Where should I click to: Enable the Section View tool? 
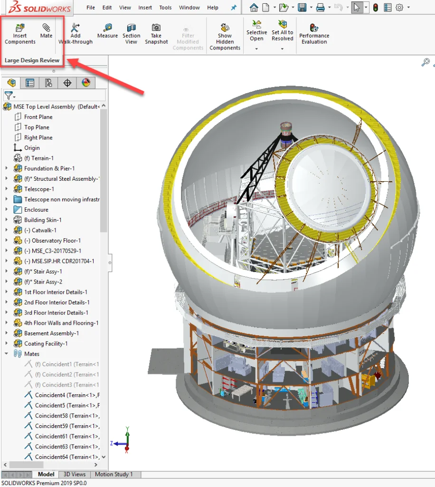pos(131,32)
